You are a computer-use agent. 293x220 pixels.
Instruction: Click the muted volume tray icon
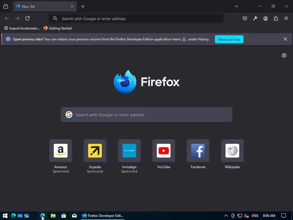(246, 216)
